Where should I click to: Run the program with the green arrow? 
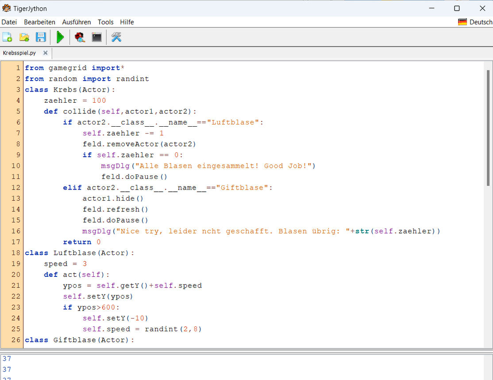(60, 37)
